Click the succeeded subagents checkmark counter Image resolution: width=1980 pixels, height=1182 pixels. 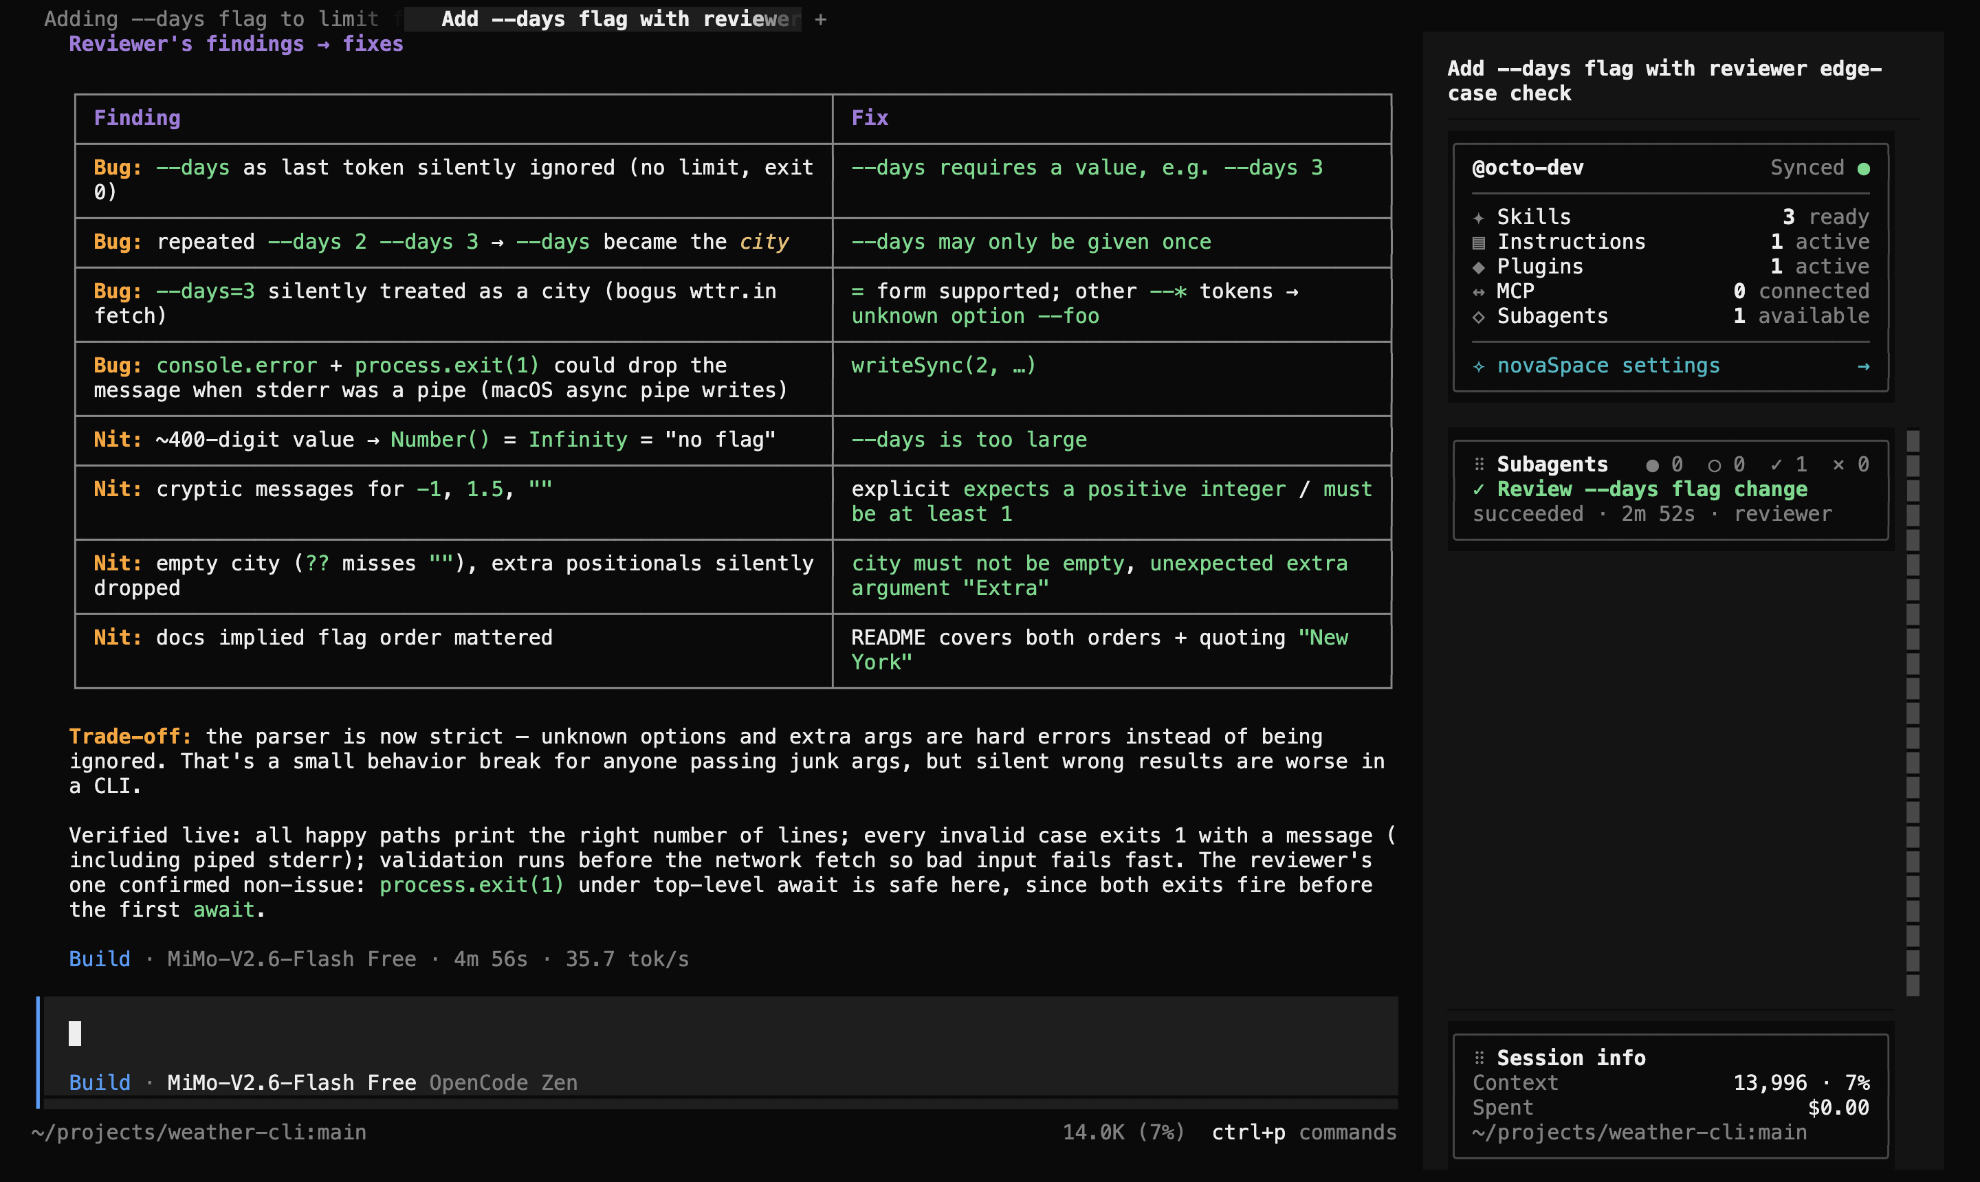pos(1789,465)
